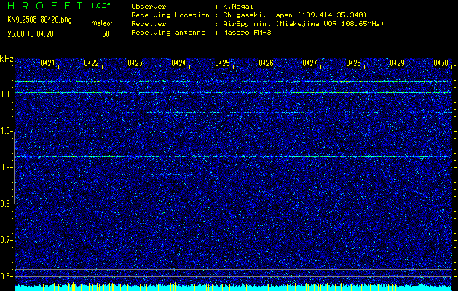Click the 0423 time marker
The width and height of the screenshot is (458, 291).
pyautogui.click(x=135, y=63)
